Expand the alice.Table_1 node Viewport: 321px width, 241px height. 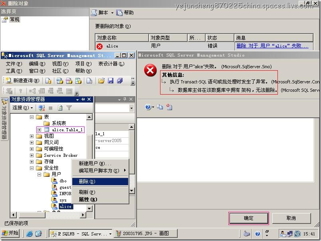[x=39, y=130]
